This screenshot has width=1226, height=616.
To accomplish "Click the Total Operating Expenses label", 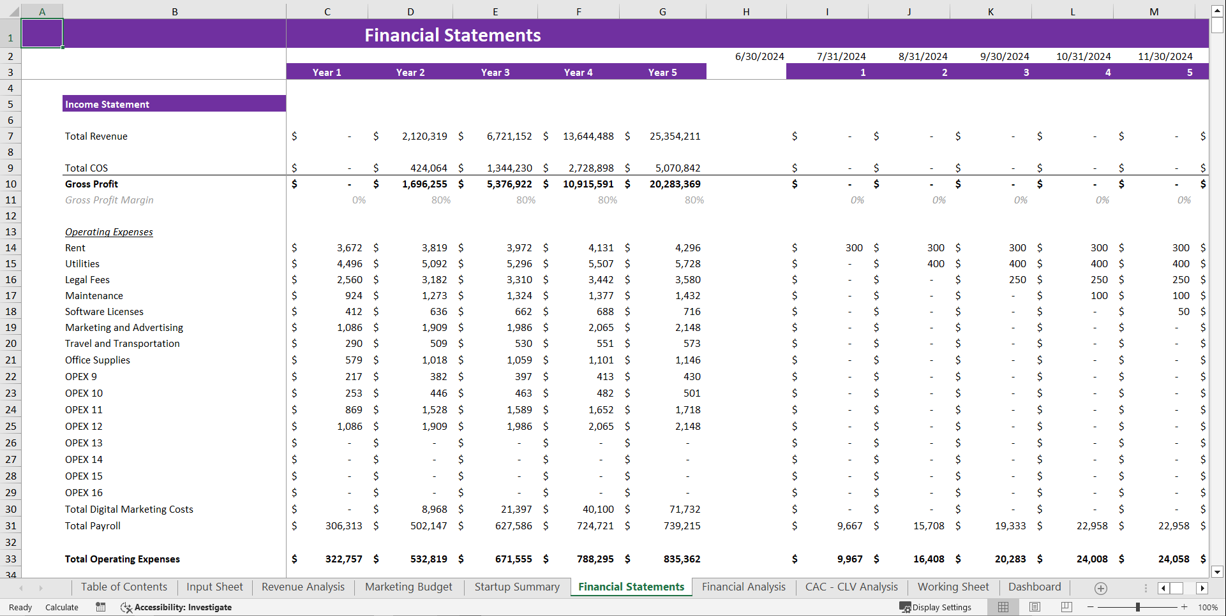I will click(x=122, y=559).
